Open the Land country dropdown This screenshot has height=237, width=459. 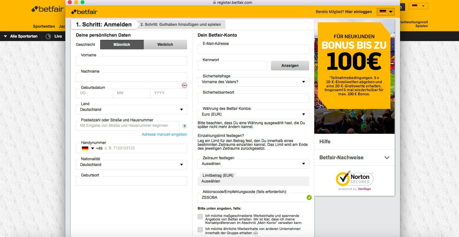tap(131, 110)
